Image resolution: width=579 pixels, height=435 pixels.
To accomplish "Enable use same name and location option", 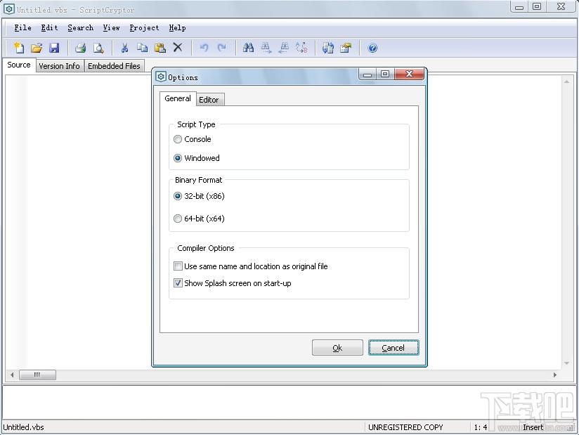I will point(250,266).
